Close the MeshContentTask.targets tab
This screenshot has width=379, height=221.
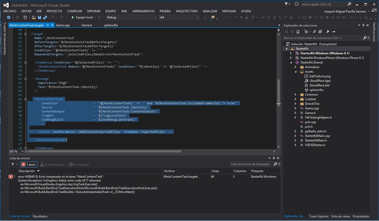[52, 25]
